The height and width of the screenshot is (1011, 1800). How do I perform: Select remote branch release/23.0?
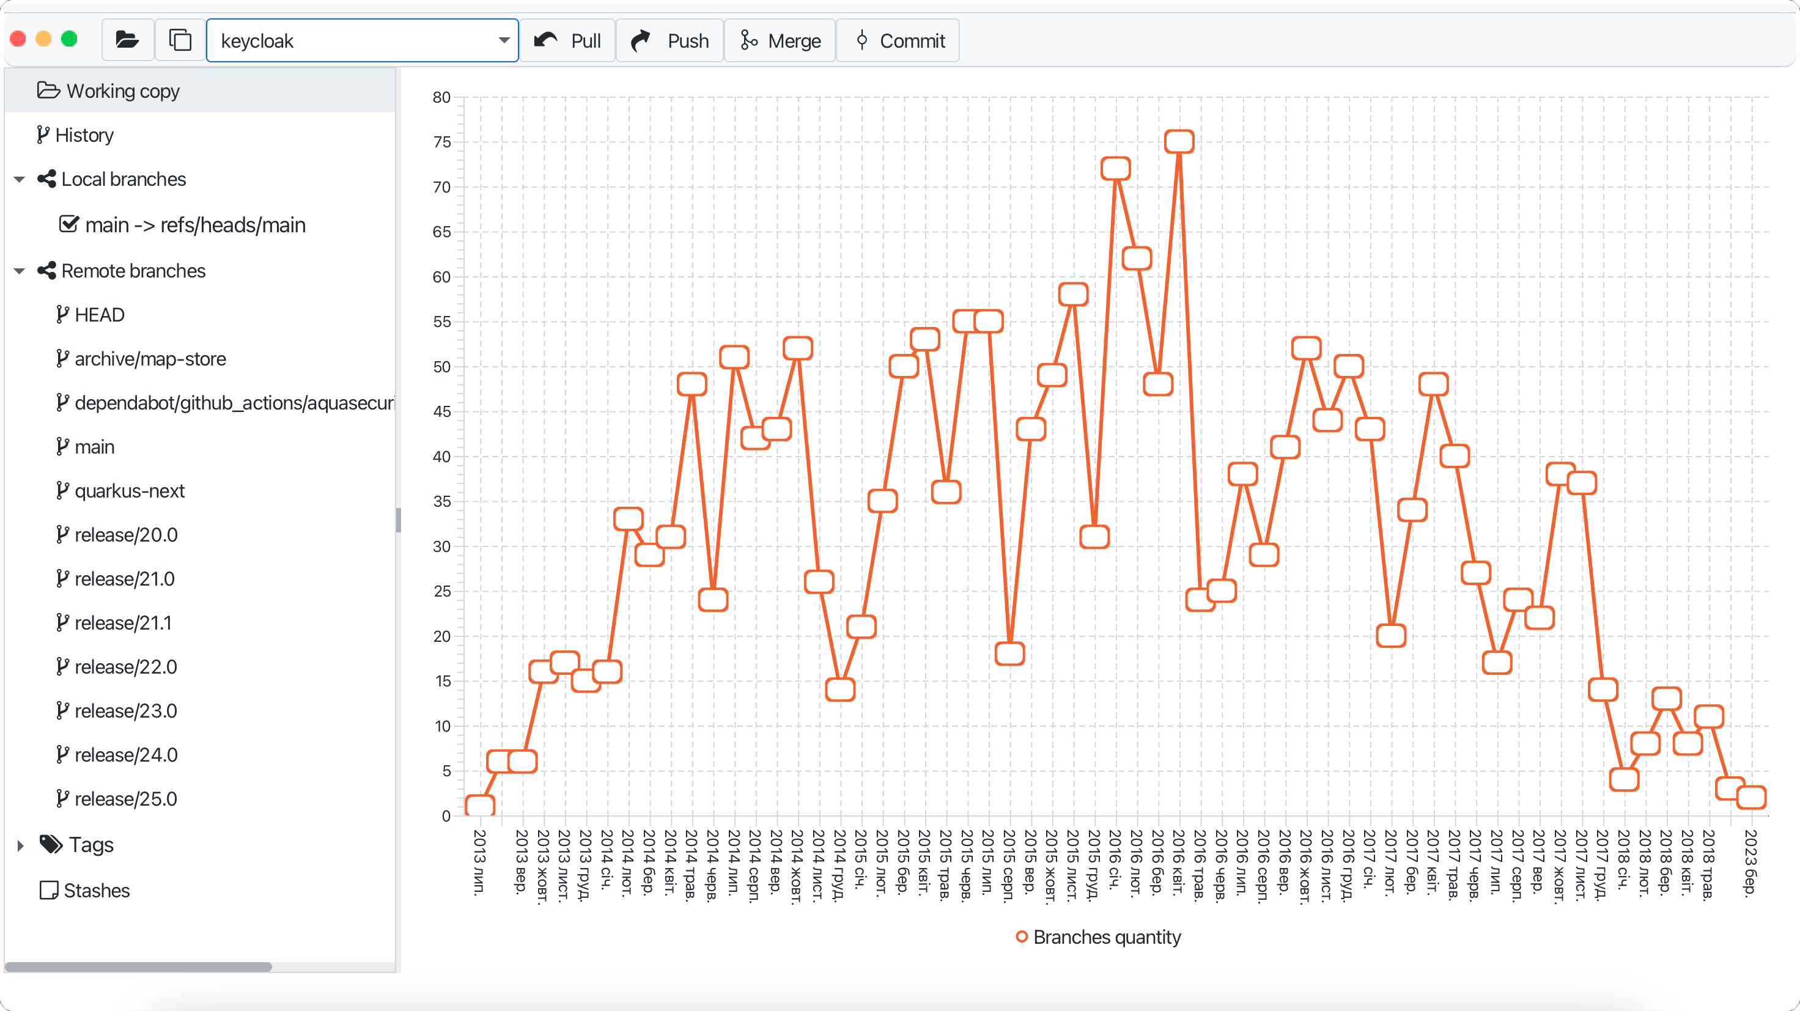126,711
